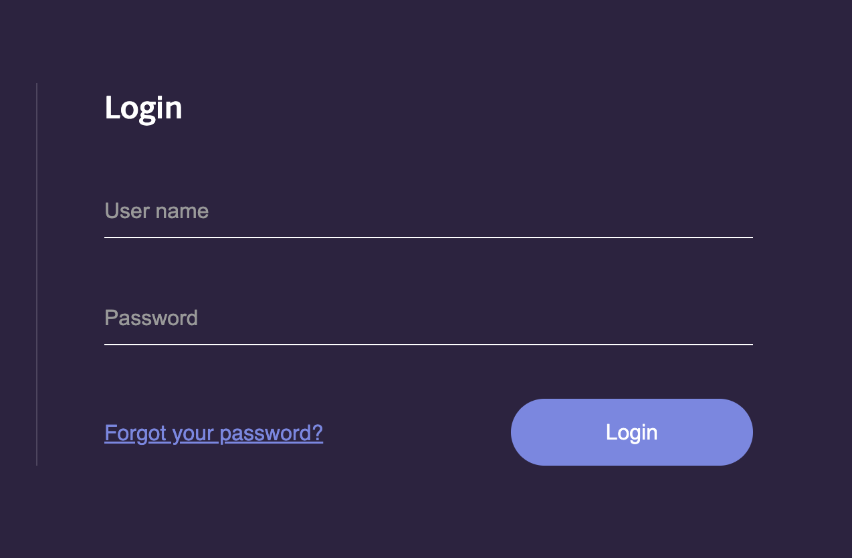Select the User name placeholder text

point(156,211)
